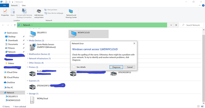Image resolution: width=205 pixels, height=108 pixels.
Task: Select the DELLXPS13 computer icon
Action: pyautogui.click(x=32, y=34)
